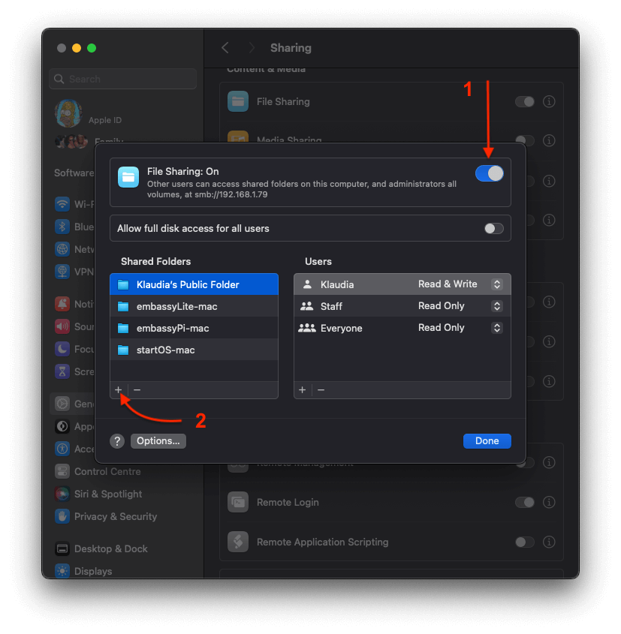Image resolution: width=621 pixels, height=634 pixels.
Task: Enable full disk access for all users
Action: click(x=493, y=229)
